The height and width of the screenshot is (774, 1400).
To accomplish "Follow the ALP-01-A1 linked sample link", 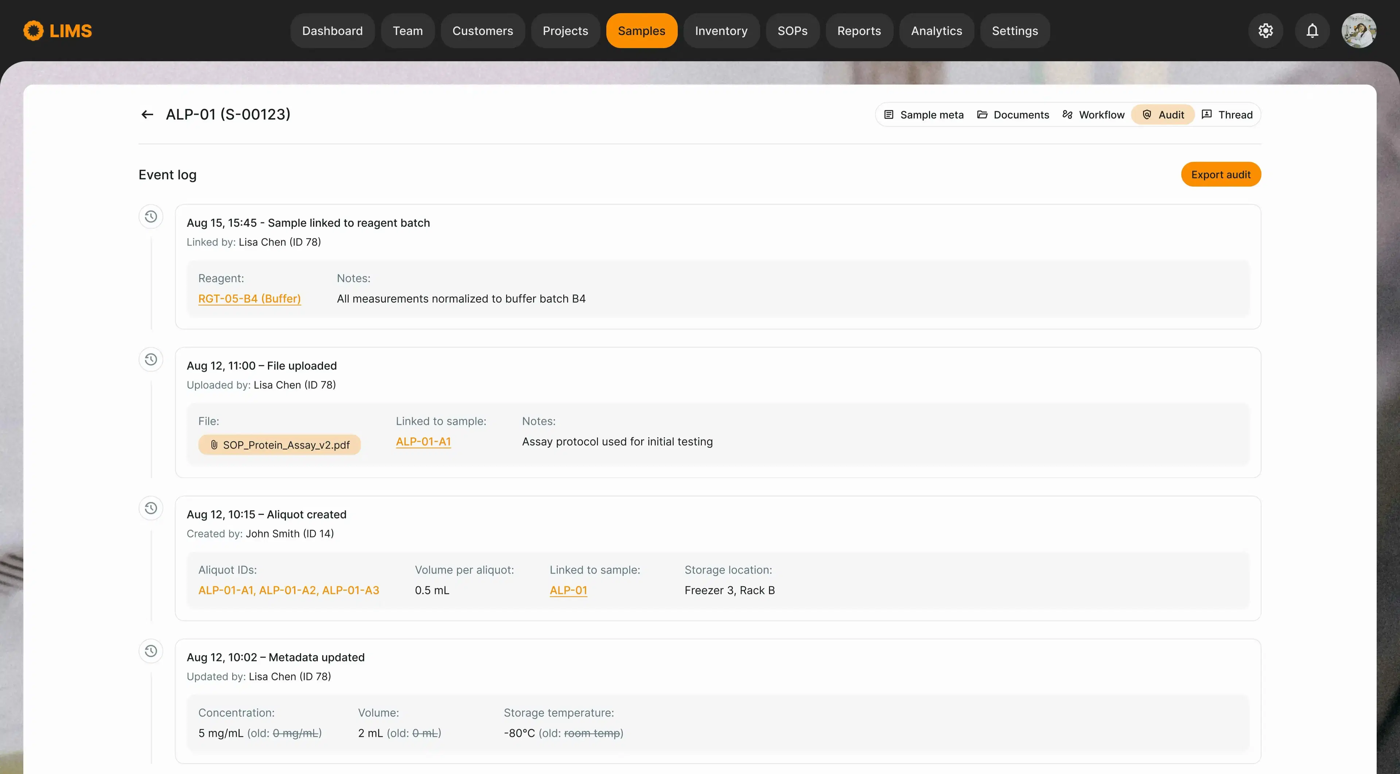I will [423, 442].
